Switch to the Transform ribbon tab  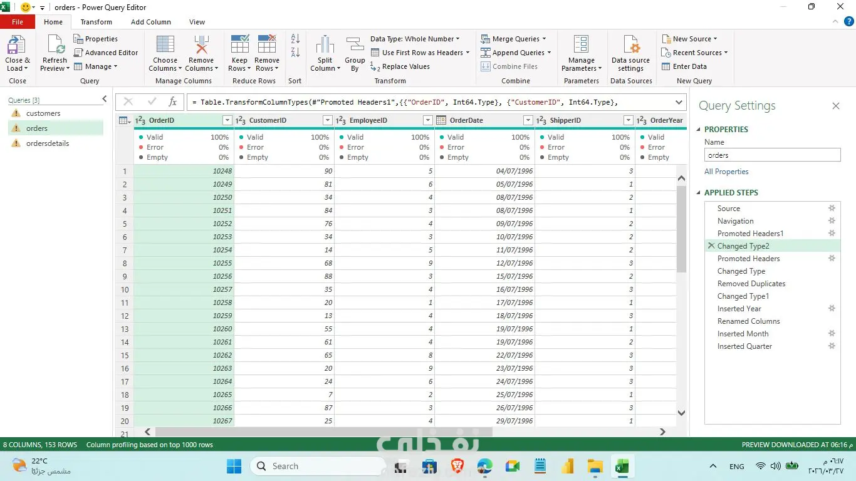(x=96, y=22)
